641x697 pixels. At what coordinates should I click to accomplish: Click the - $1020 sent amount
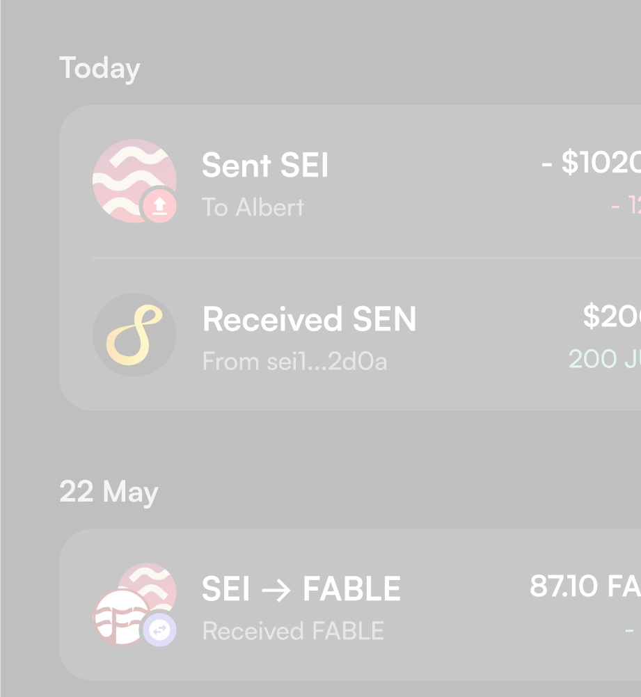tap(592, 163)
